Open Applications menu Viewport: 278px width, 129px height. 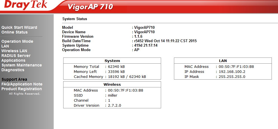click(13, 60)
